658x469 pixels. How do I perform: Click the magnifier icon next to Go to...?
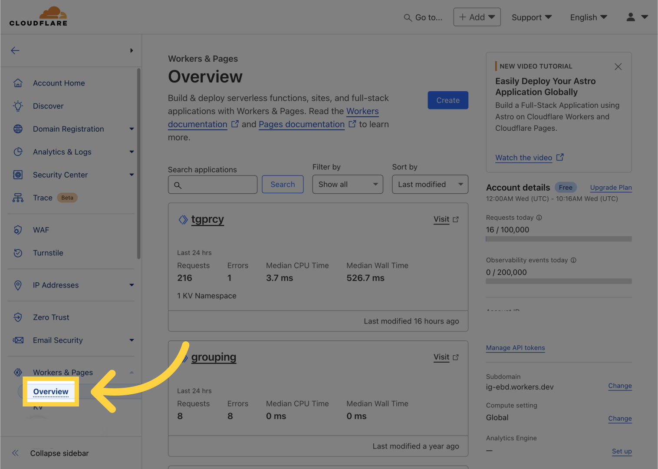pos(408,18)
